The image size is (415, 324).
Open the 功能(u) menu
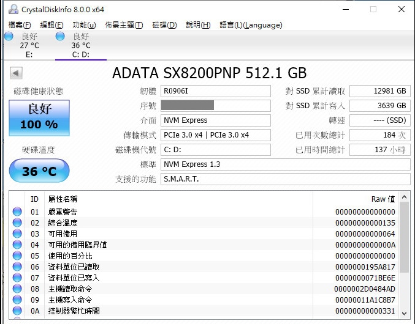pos(84,25)
